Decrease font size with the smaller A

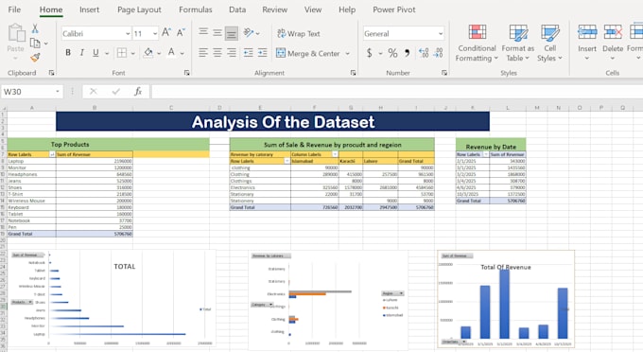pyautogui.click(x=181, y=33)
